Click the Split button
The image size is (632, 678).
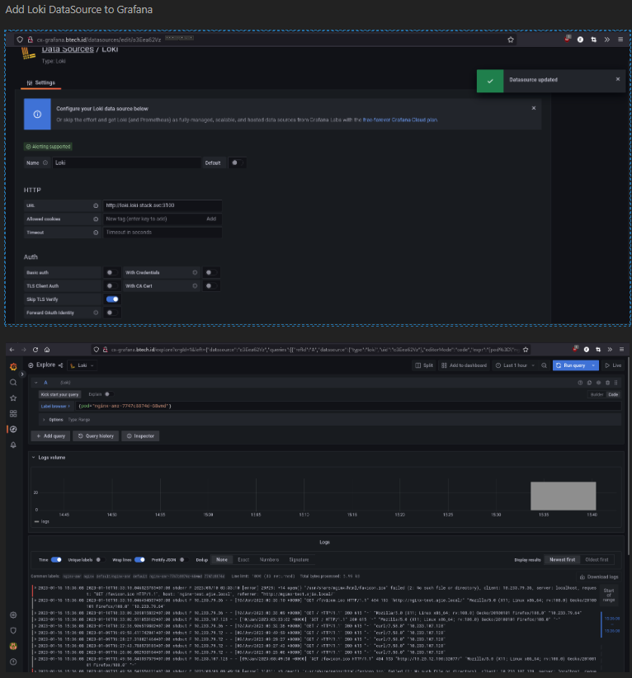click(x=424, y=365)
